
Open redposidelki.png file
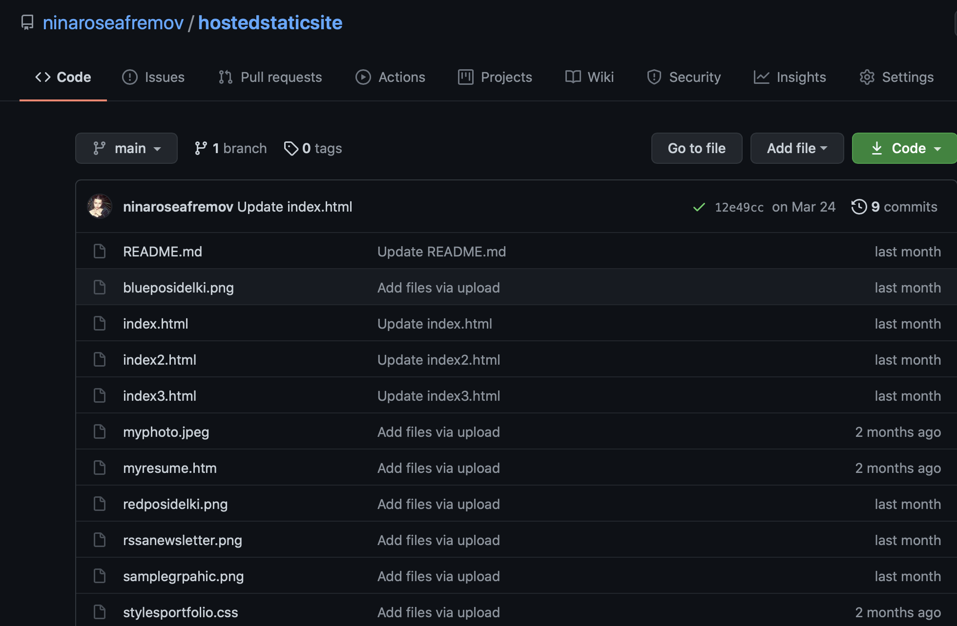pos(175,504)
